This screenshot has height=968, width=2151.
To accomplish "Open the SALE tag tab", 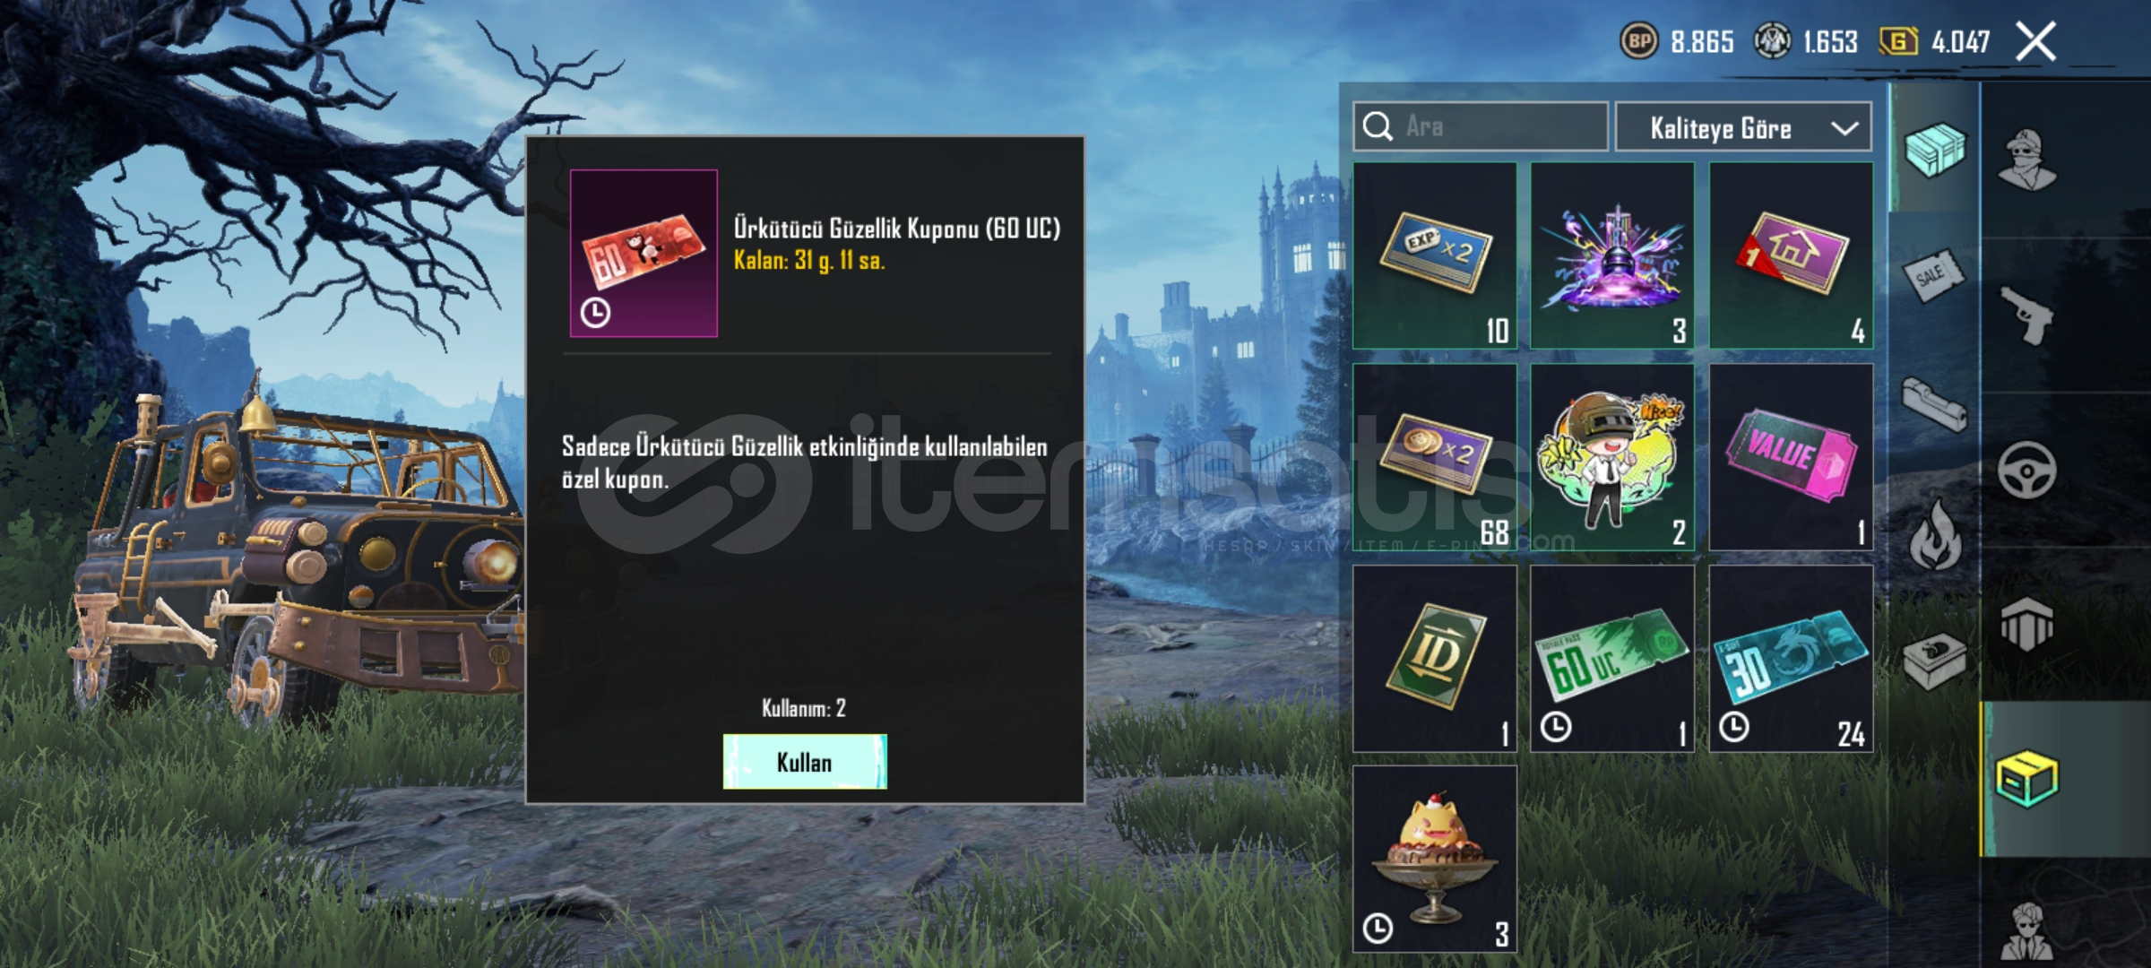I will [1933, 276].
